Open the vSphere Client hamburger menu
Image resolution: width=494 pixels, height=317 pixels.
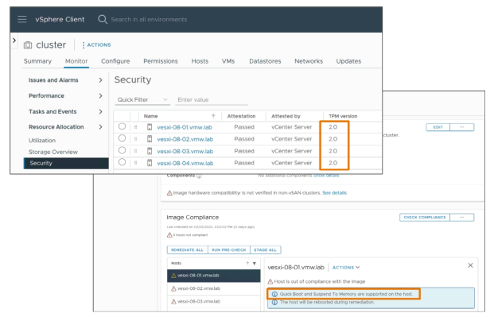[22, 19]
